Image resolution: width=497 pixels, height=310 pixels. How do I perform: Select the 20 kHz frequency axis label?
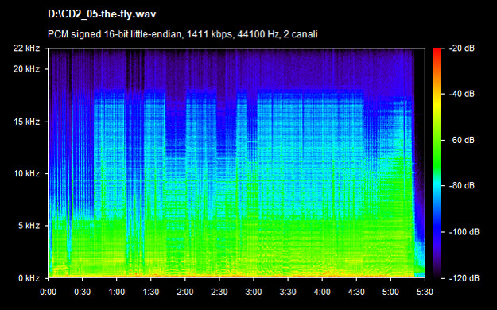pos(26,69)
